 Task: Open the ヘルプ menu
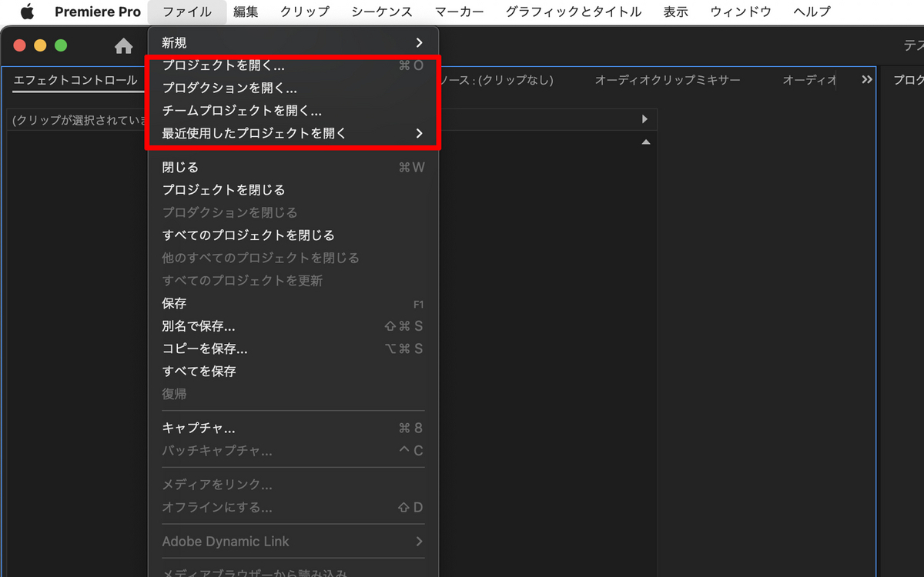point(812,12)
